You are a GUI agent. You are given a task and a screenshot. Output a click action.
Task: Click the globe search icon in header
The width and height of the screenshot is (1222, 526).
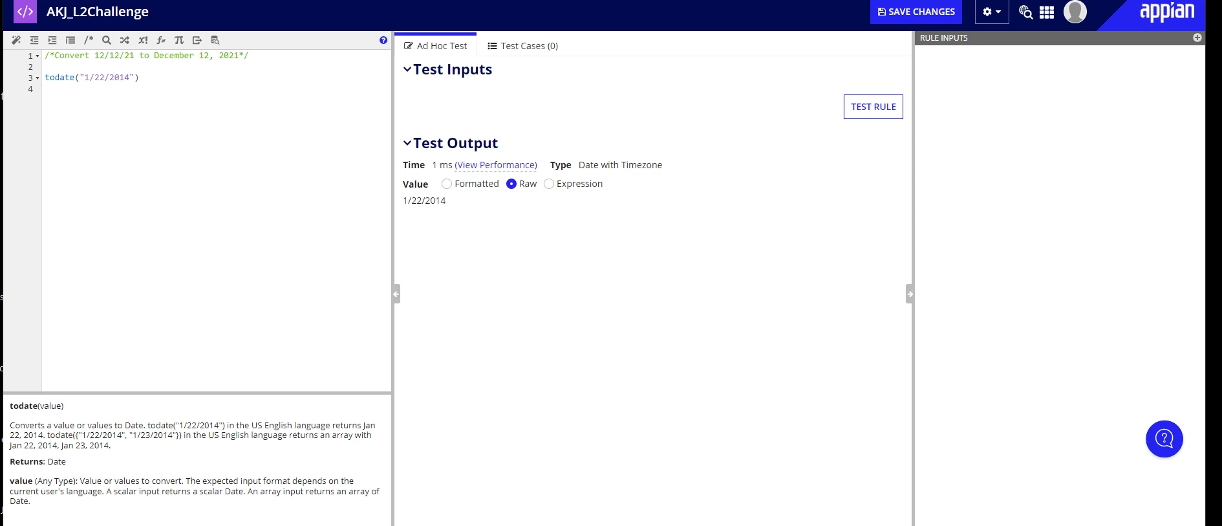(x=1025, y=12)
